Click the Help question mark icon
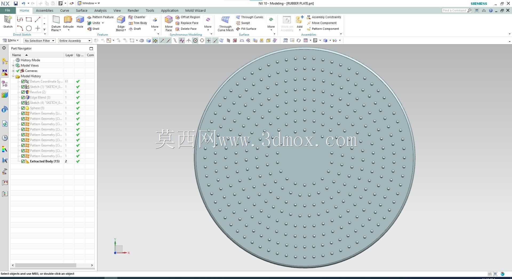 [x=491, y=10]
